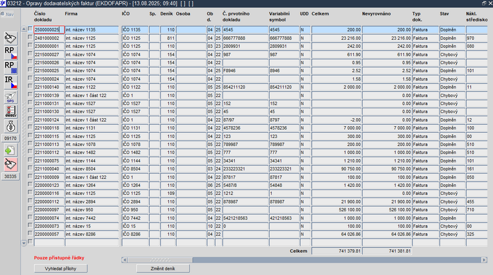493x275 pixels.
Task: Open the IR Czech flag icon
Action: (10, 82)
